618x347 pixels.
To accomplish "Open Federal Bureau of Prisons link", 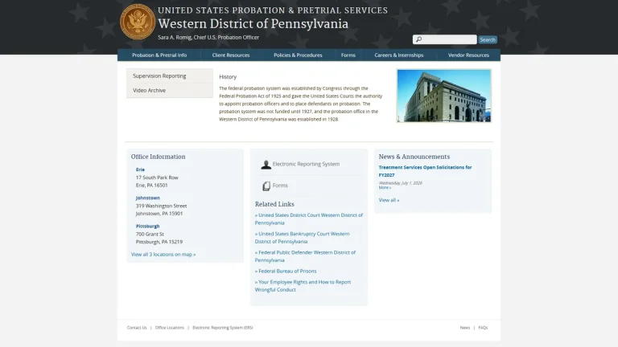I will click(286, 271).
